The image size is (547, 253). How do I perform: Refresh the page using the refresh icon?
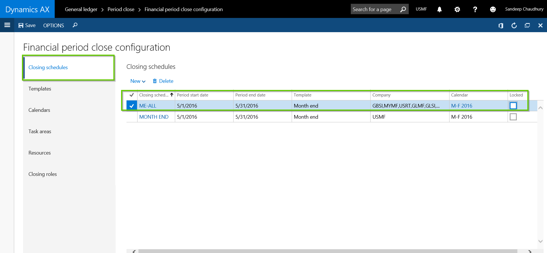point(514,26)
